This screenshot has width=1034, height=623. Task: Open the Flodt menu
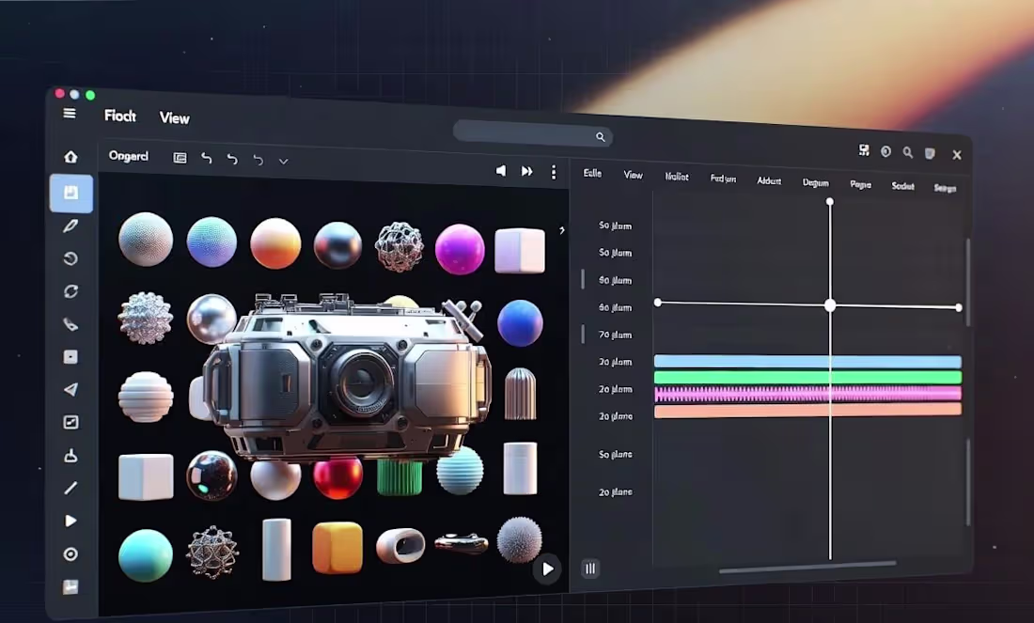tap(120, 116)
